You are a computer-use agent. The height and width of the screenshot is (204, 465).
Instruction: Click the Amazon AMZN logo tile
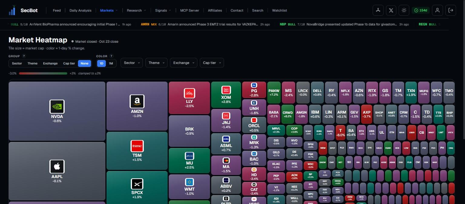[x=137, y=101]
